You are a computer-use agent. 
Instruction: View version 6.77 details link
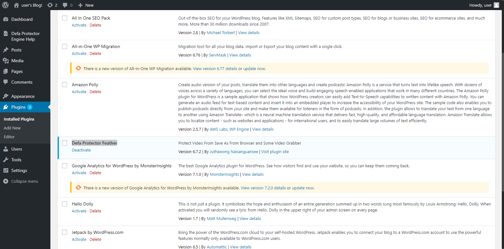click(x=215, y=68)
